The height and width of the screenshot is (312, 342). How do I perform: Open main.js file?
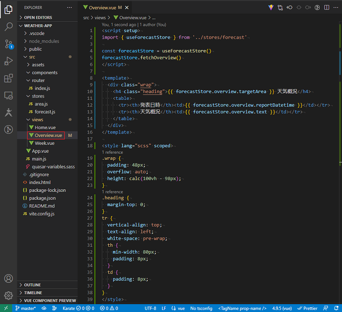tap(47, 159)
